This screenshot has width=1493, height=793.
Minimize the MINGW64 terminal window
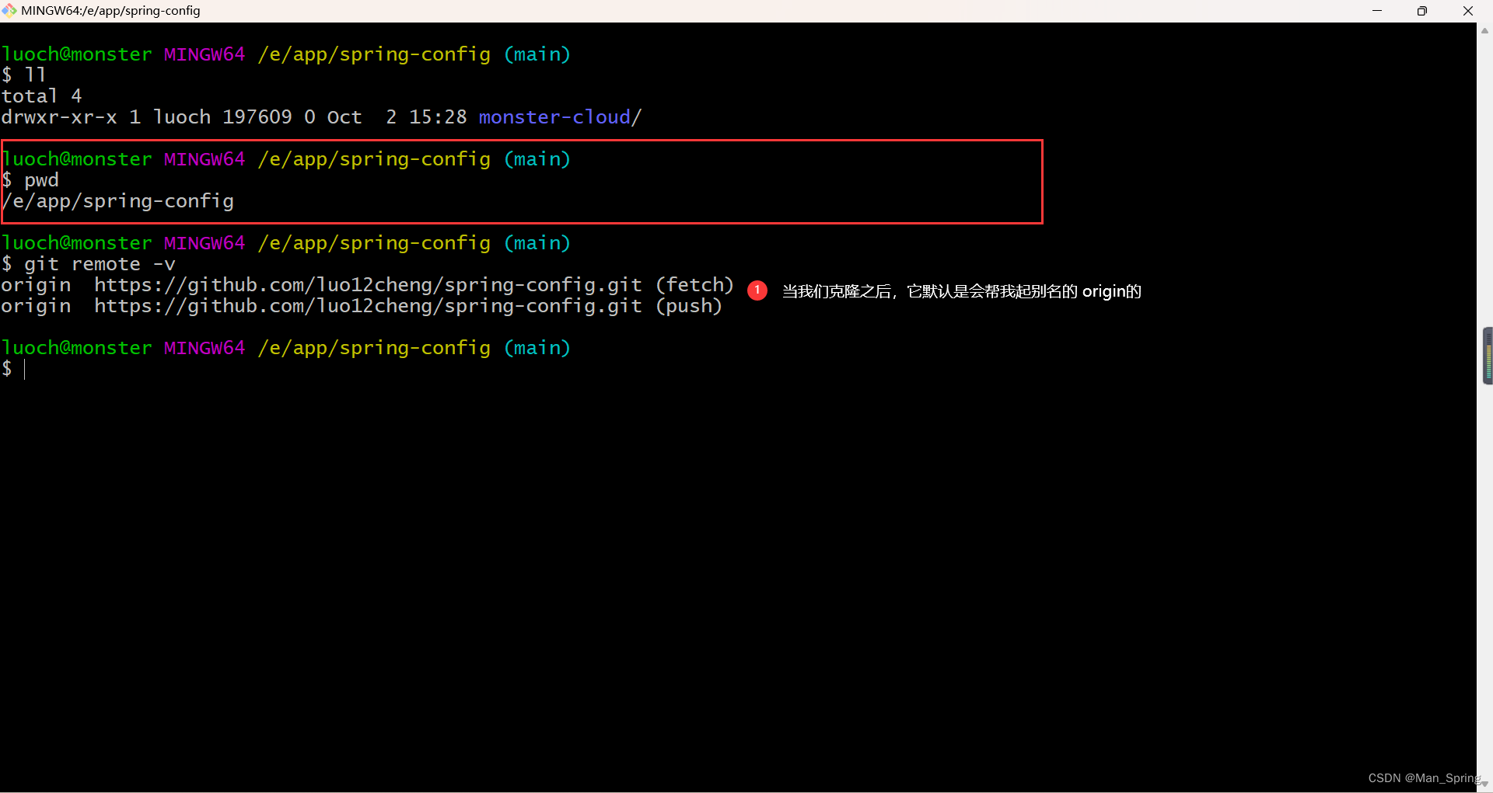point(1377,11)
